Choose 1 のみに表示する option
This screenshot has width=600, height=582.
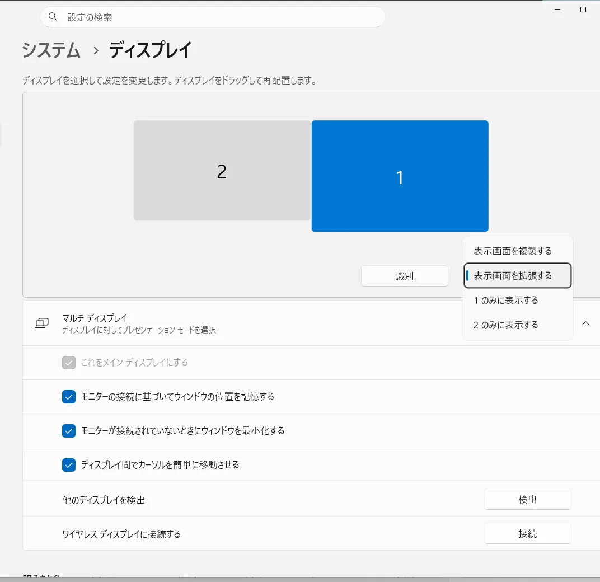(517, 301)
